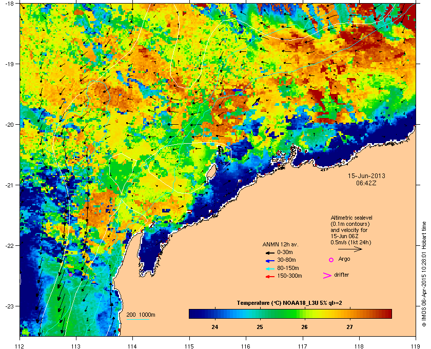This screenshot has height=349, width=431.
Task: Click the date label 15-Jun-2013
Action: point(366,176)
